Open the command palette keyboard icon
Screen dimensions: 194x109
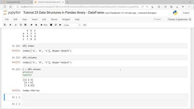85,25
